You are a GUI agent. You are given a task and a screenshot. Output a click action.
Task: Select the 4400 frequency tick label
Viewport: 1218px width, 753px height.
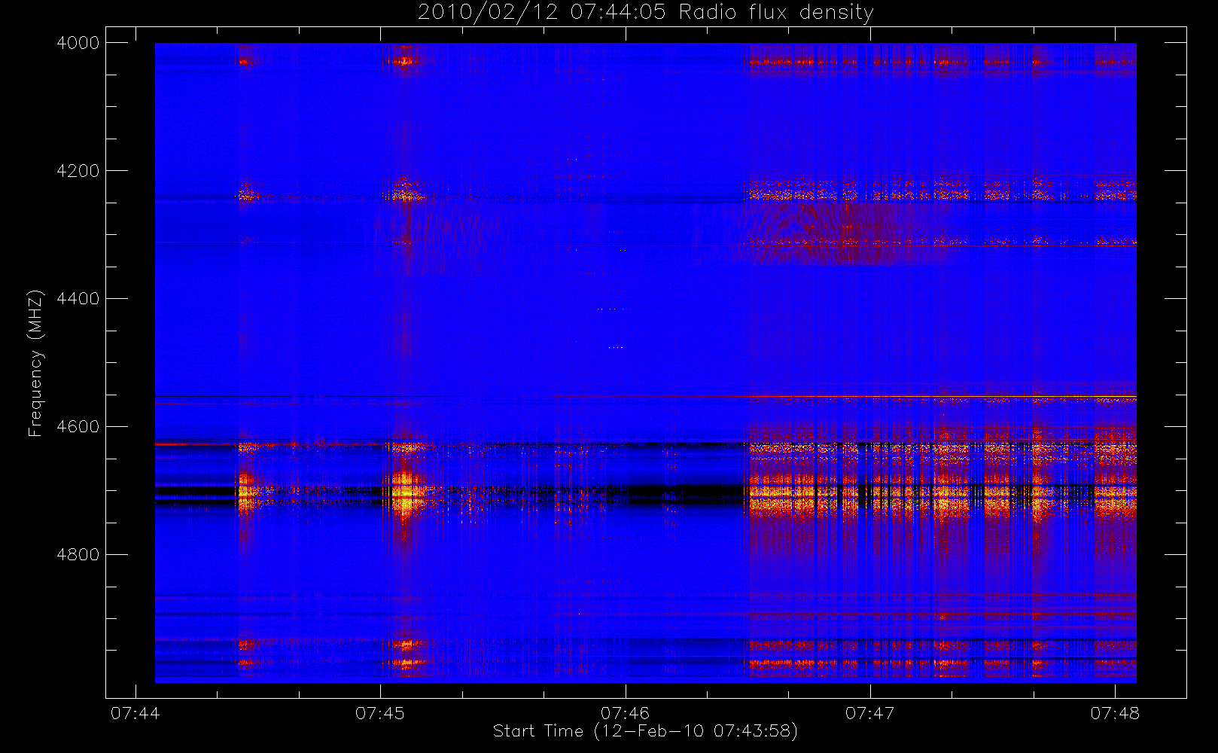pyautogui.click(x=78, y=299)
